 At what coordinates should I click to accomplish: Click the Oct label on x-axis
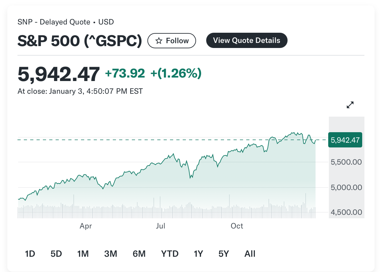click(x=237, y=226)
